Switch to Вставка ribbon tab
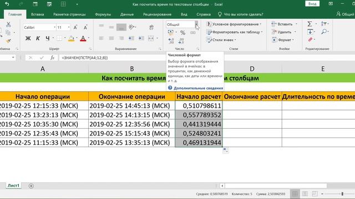The image size is (355, 199). coord(37,14)
